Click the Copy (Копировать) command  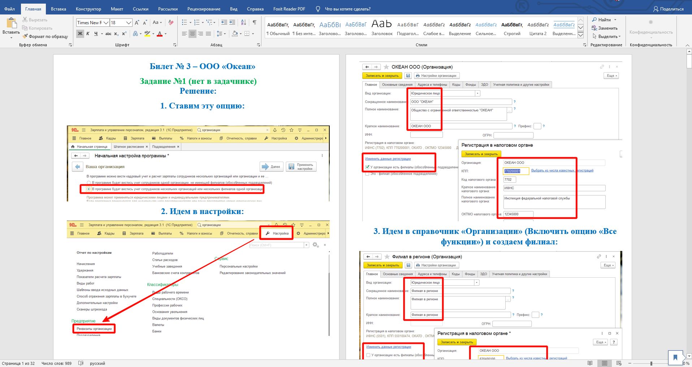click(x=37, y=28)
